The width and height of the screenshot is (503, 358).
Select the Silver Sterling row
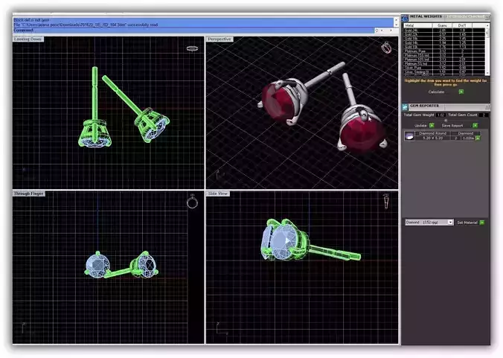[444, 72]
